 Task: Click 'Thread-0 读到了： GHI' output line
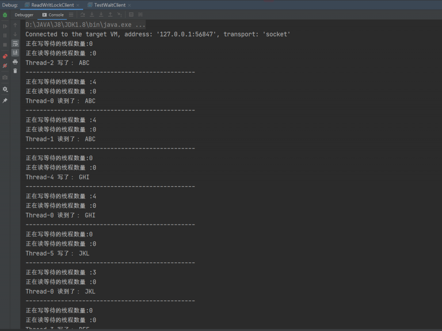(61, 215)
